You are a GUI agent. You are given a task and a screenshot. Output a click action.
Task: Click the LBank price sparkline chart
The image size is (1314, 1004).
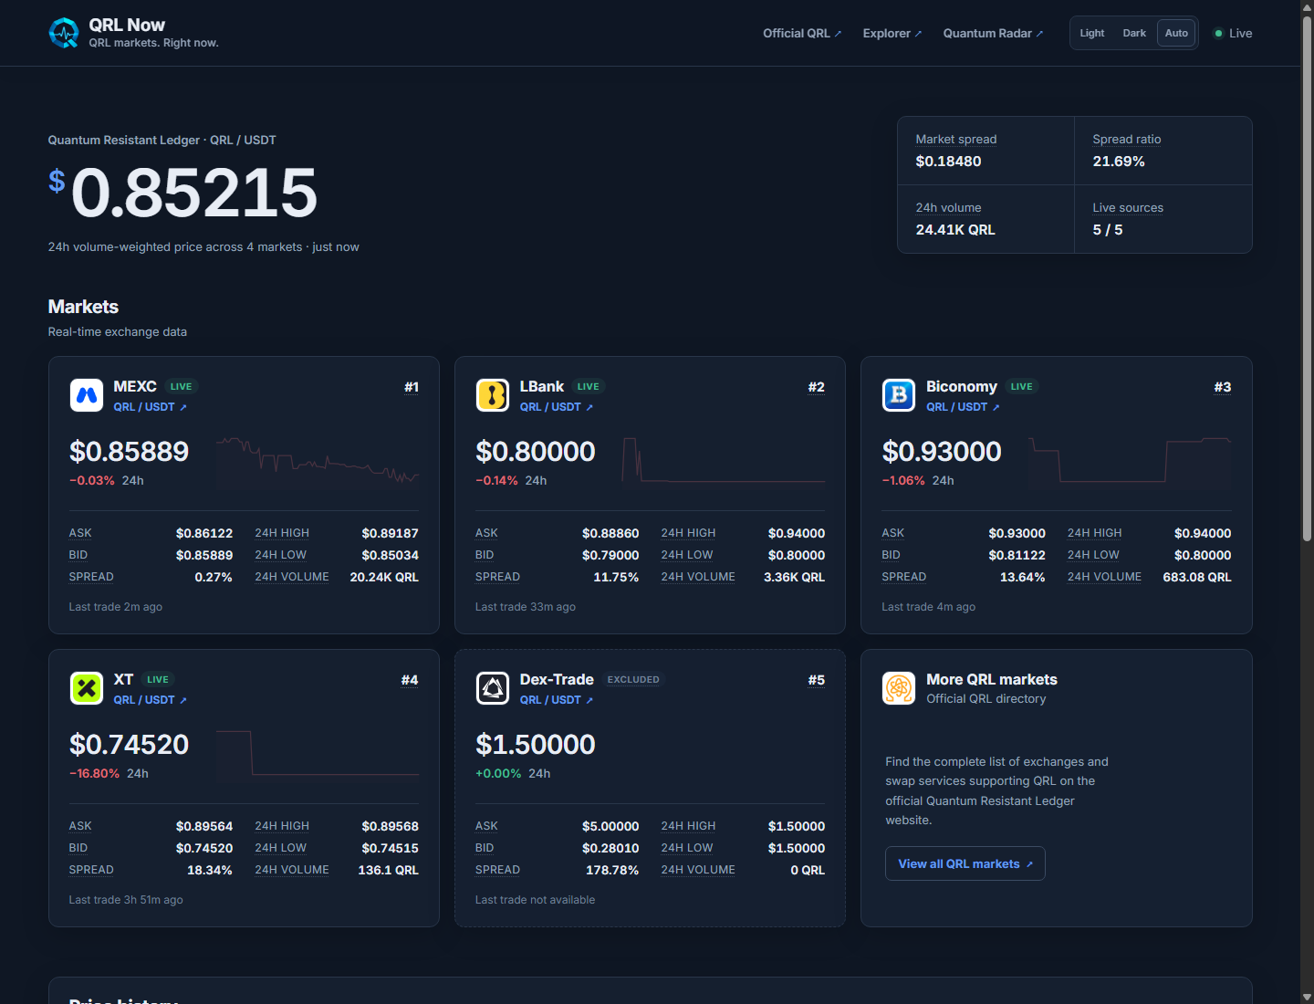tap(724, 463)
